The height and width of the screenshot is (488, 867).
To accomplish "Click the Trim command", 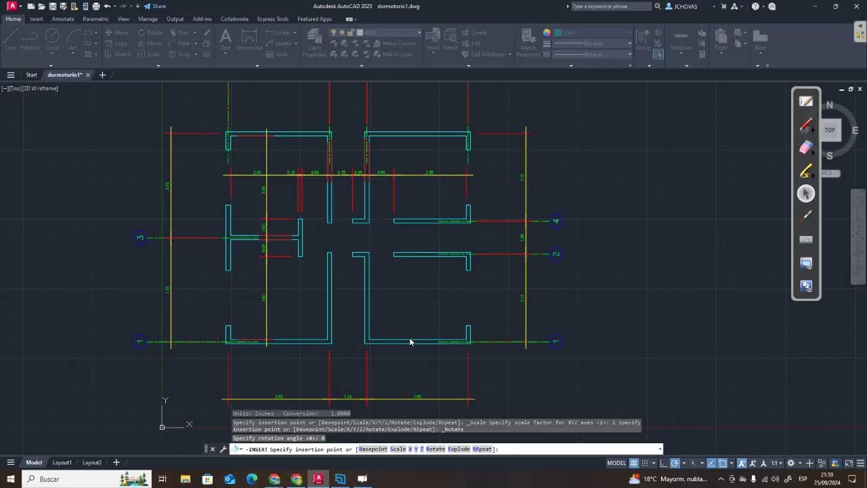I will click(x=179, y=33).
